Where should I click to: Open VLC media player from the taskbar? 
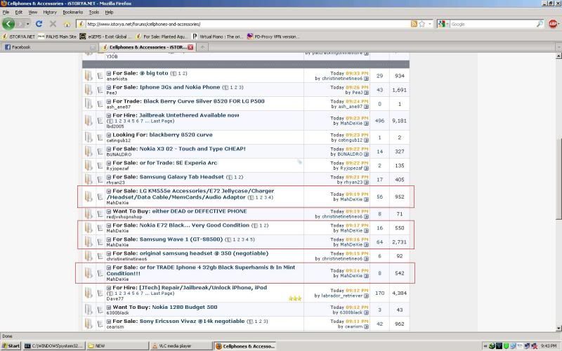click(181, 346)
